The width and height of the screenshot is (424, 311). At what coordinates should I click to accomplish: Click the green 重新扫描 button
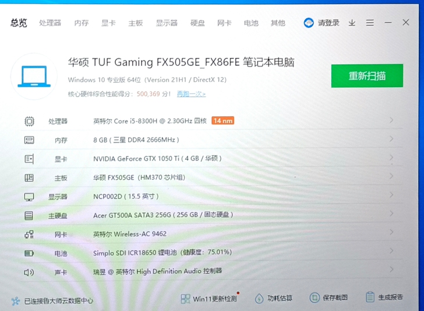pos(367,76)
